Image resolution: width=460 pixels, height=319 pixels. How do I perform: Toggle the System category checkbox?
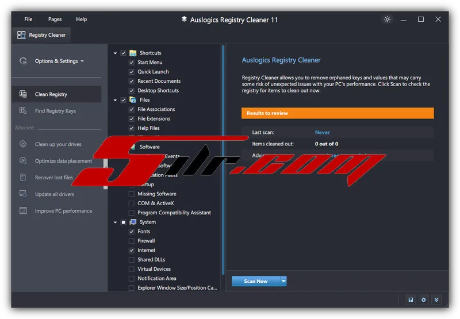(123, 222)
